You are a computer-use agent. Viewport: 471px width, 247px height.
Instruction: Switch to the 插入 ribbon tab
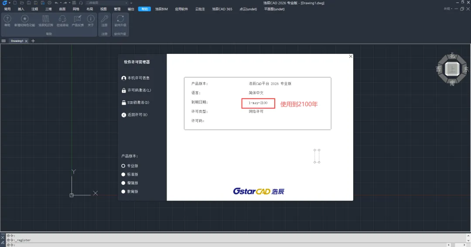[x=21, y=9]
